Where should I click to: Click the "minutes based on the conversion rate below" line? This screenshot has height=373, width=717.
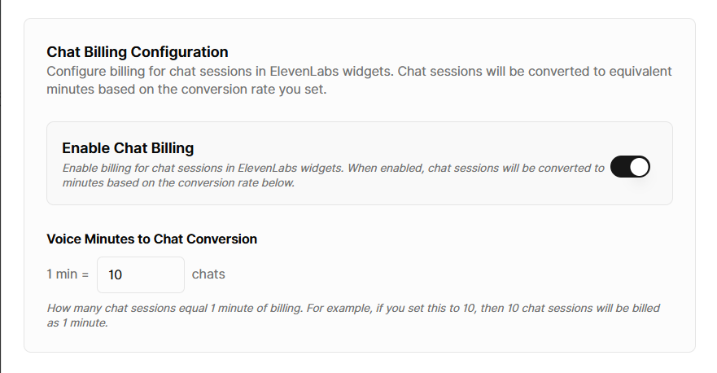point(178,182)
